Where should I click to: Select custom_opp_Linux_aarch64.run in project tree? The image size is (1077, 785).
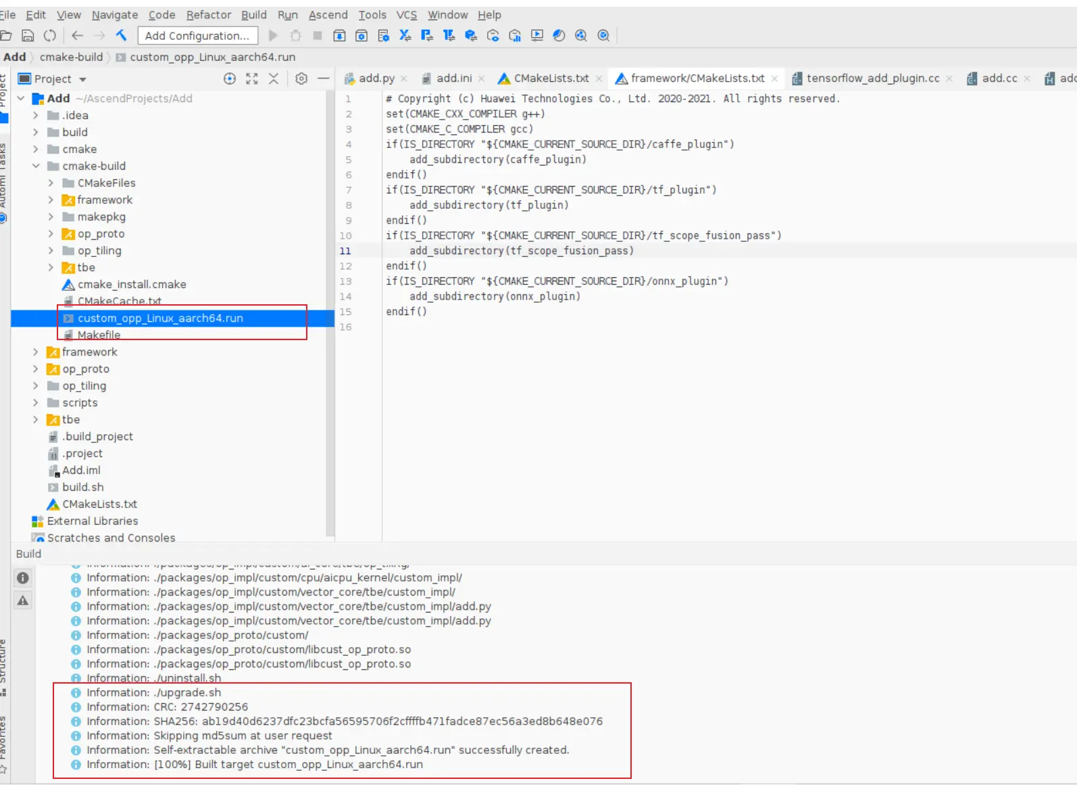tap(172, 318)
